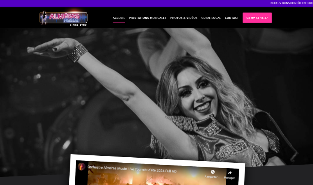Go to the Accueil menu item
The width and height of the screenshot is (313, 185).
(x=119, y=18)
